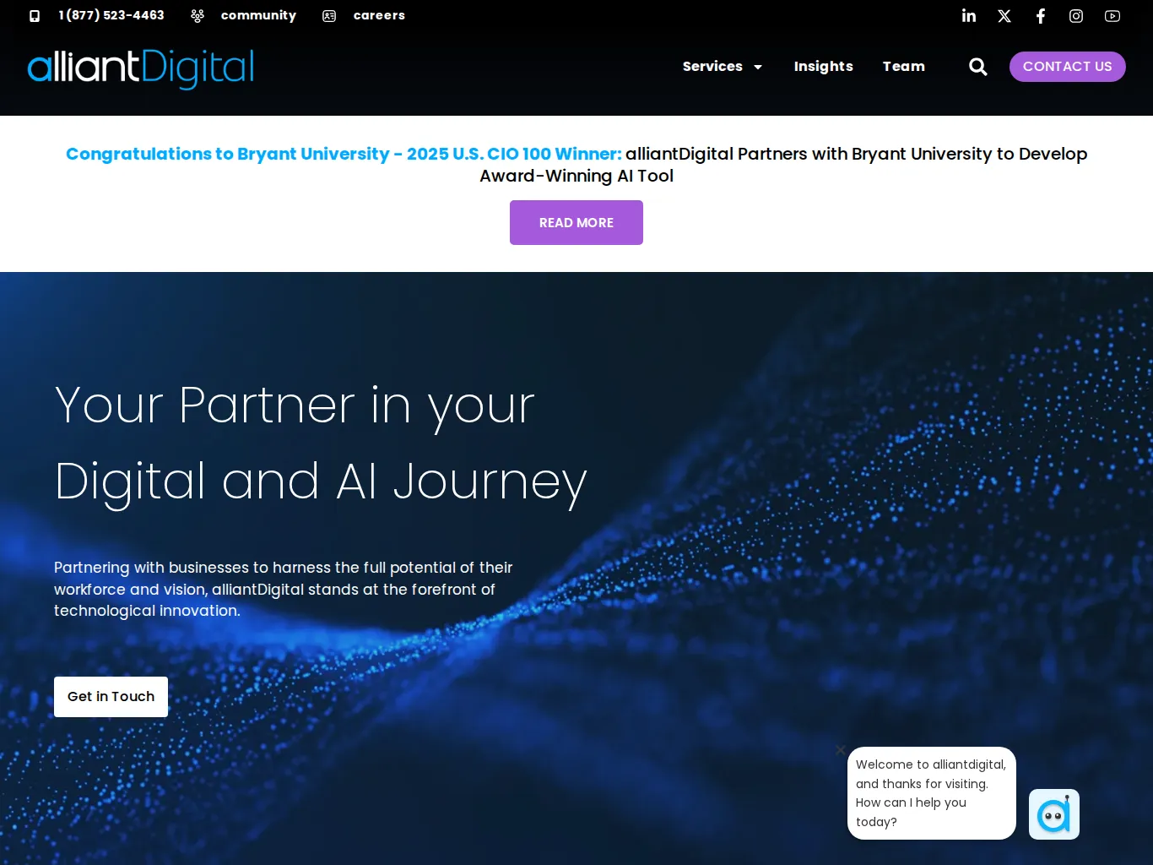This screenshot has height=865, width=1153.
Task: Open the Facebook page icon
Action: (1040, 15)
